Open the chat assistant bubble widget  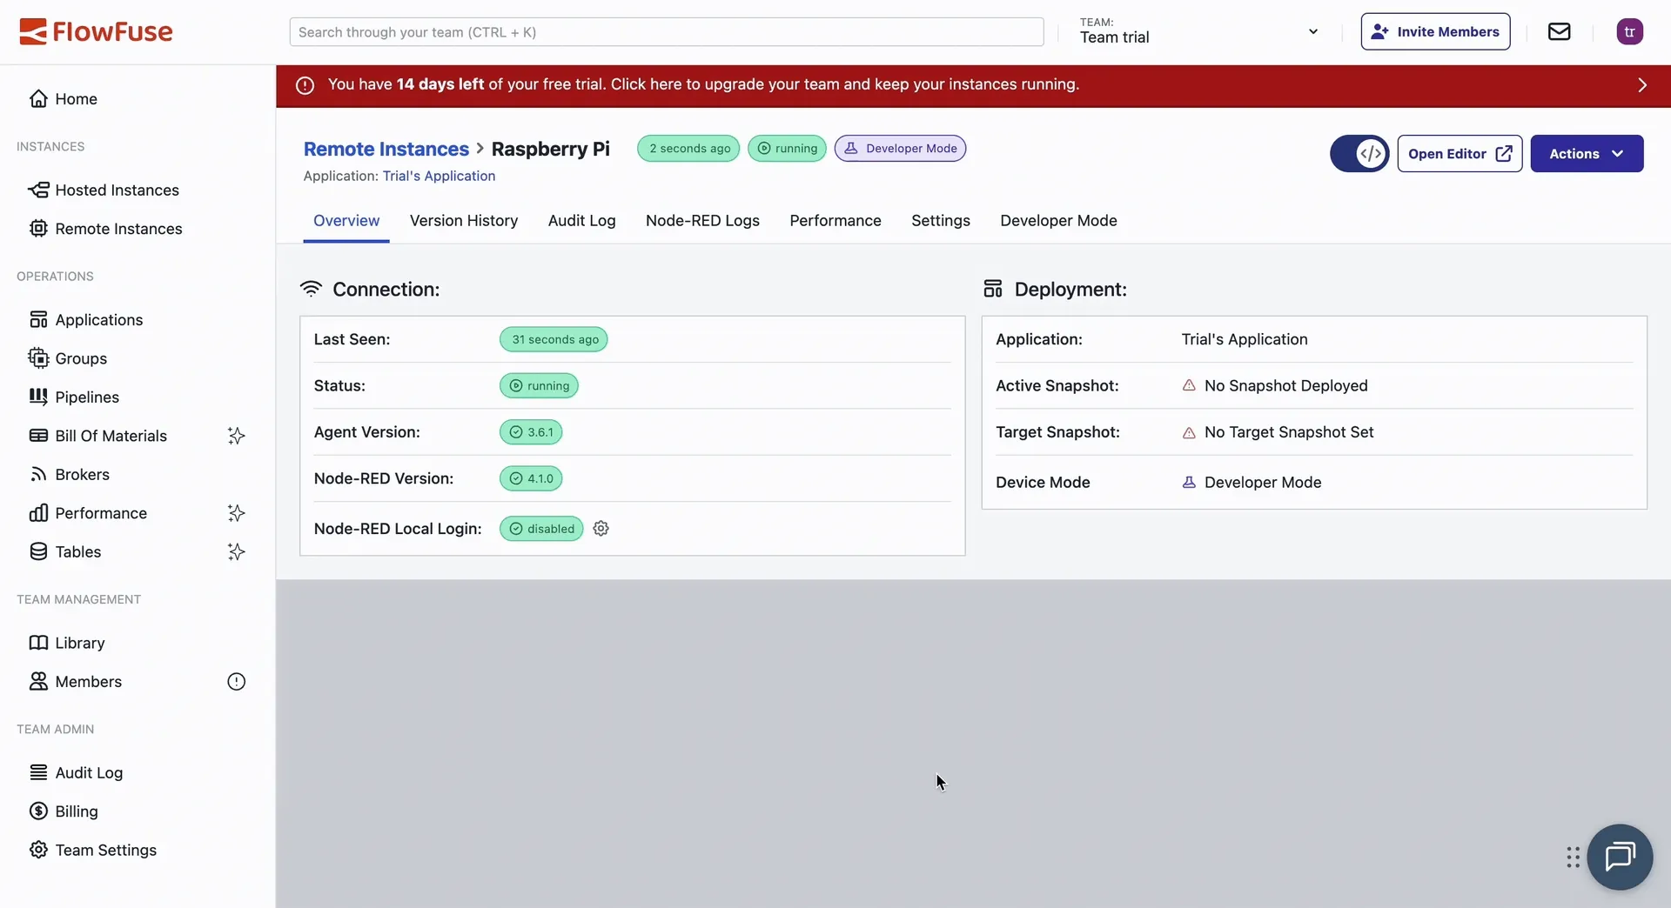[x=1621, y=857]
